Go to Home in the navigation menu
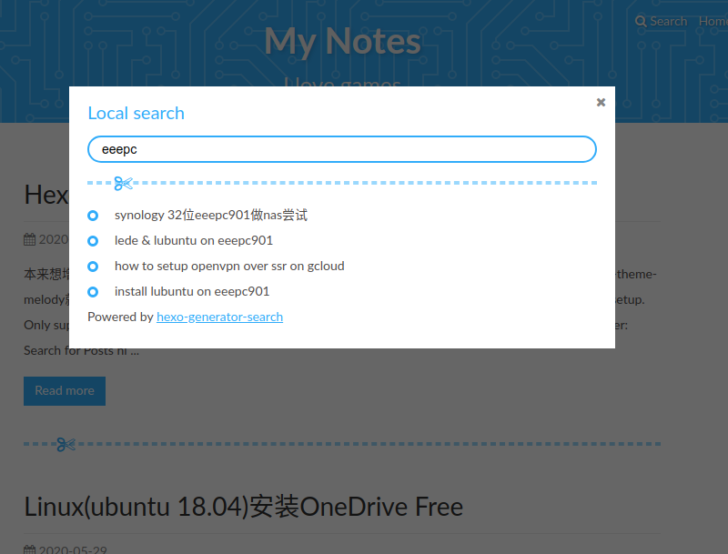The width and height of the screenshot is (728, 554). (713, 21)
